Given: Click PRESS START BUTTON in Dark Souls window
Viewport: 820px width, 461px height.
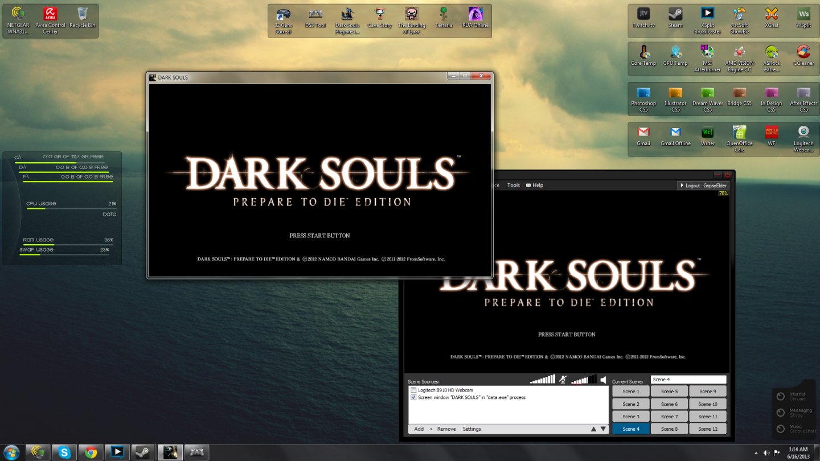Looking at the screenshot, I should click(319, 236).
